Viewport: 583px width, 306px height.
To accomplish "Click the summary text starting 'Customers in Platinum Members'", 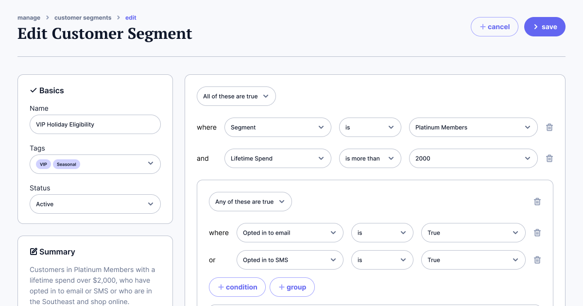I will coord(93,286).
